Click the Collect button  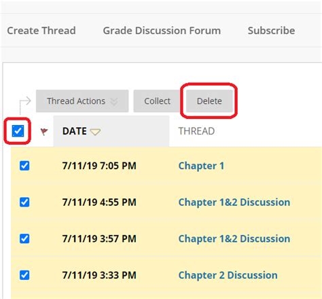tap(157, 101)
